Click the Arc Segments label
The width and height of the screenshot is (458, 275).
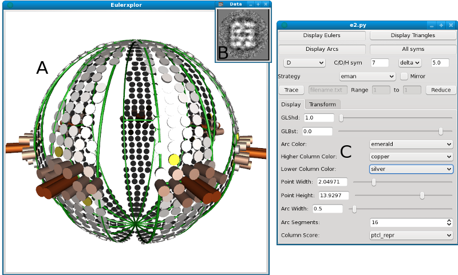click(300, 222)
